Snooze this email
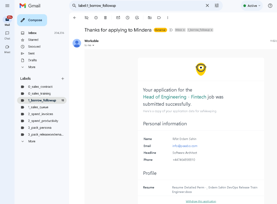 (128, 18)
